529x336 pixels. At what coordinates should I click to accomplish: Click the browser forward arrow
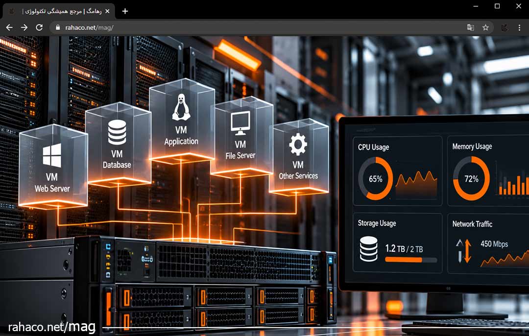tap(24, 27)
